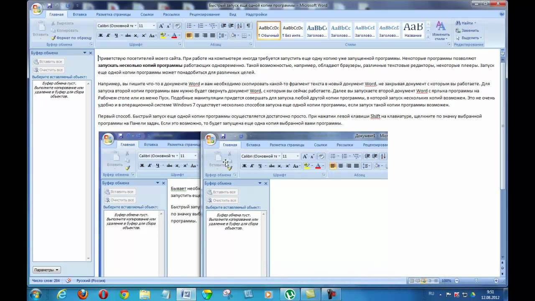
Task: Open the Windows Start menu
Action: (x=36, y=294)
